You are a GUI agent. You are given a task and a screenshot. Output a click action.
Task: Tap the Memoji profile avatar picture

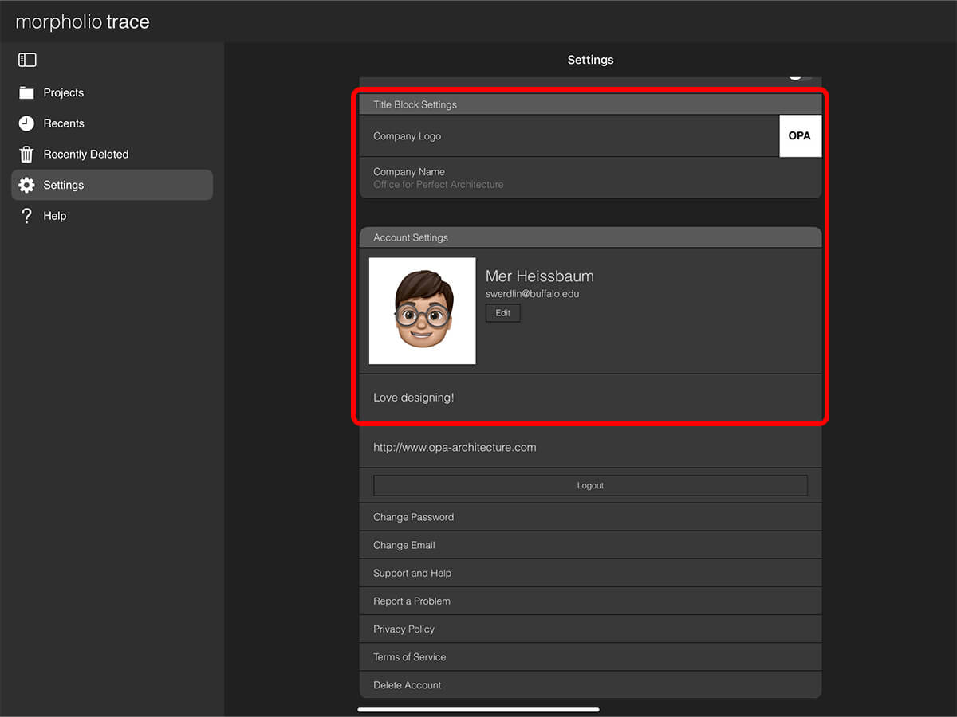tap(422, 311)
